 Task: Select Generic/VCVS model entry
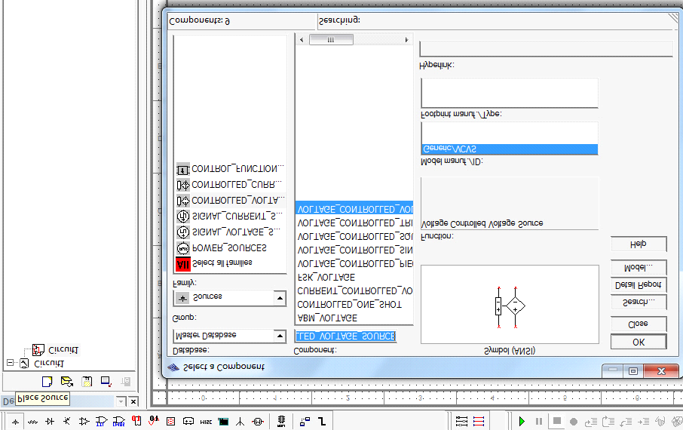(509, 149)
